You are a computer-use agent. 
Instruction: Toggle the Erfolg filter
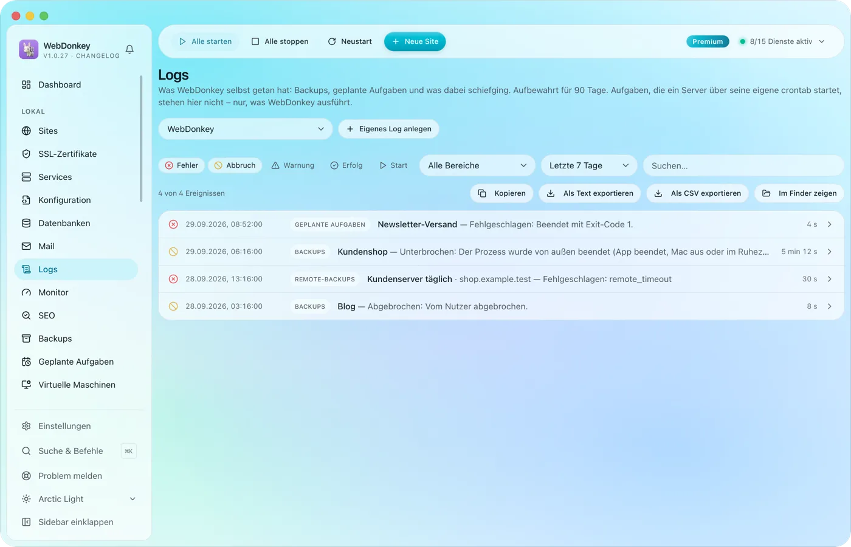346,165
